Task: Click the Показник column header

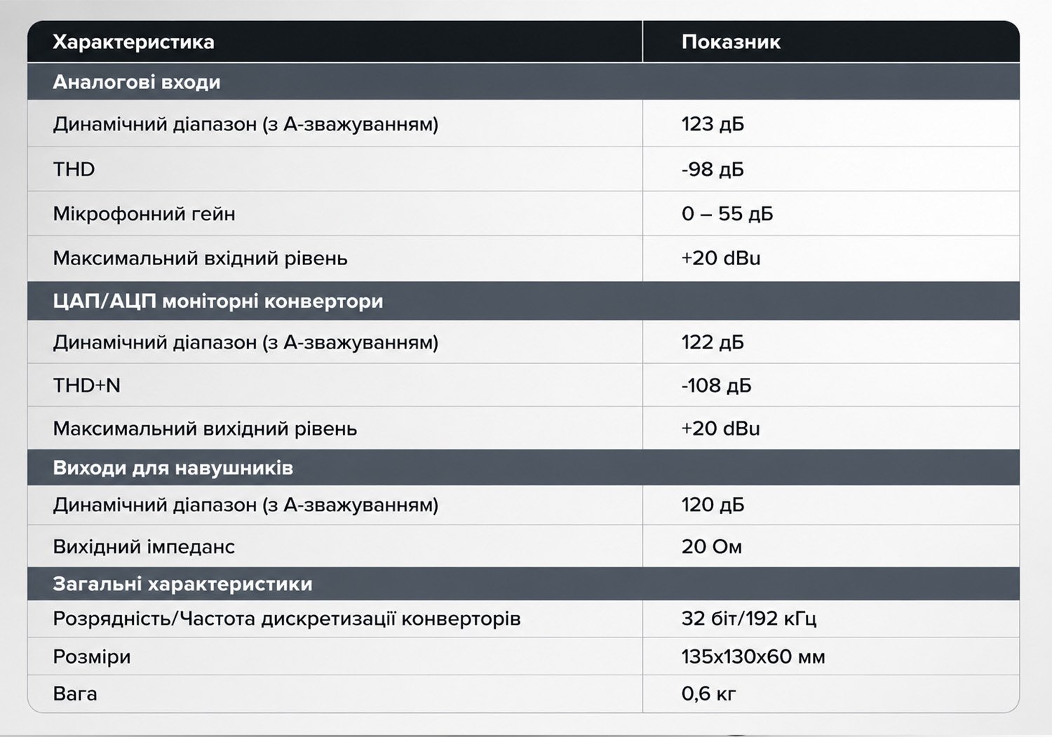Action: click(731, 42)
